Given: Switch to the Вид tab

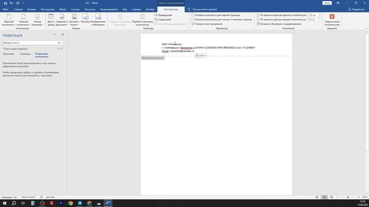Looking at the screenshot, I should tap(125, 9).
